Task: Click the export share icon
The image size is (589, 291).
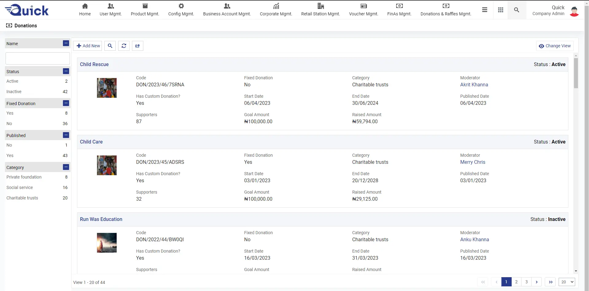Action: (138, 46)
